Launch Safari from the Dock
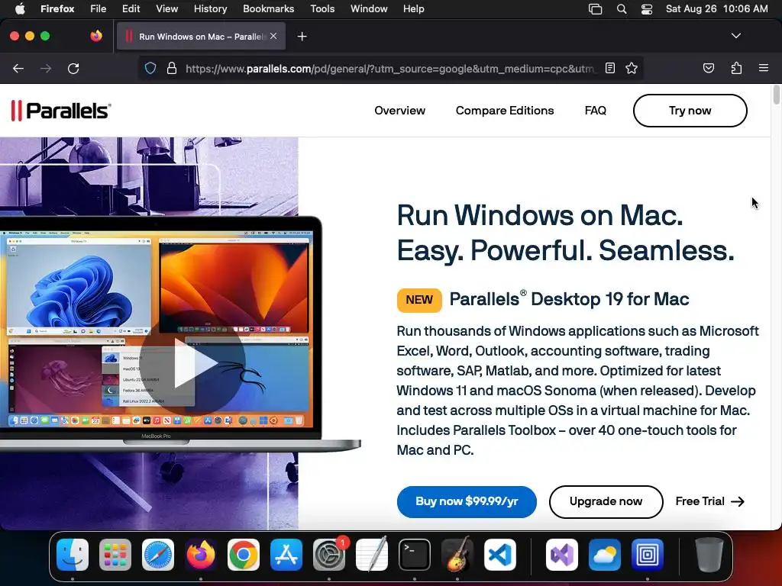The image size is (782, 586). [158, 555]
